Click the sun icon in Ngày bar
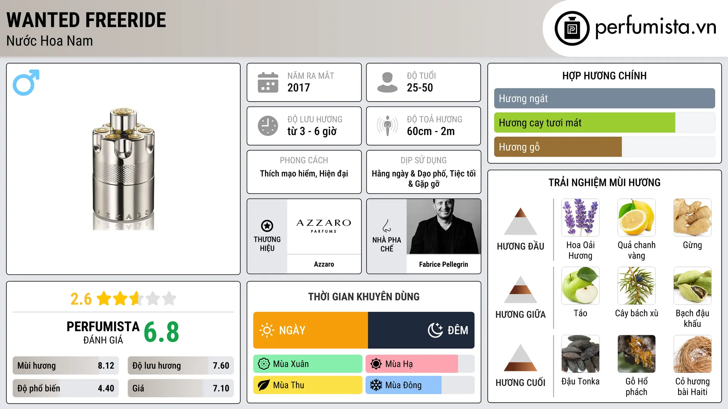The image size is (728, 409). point(267,330)
